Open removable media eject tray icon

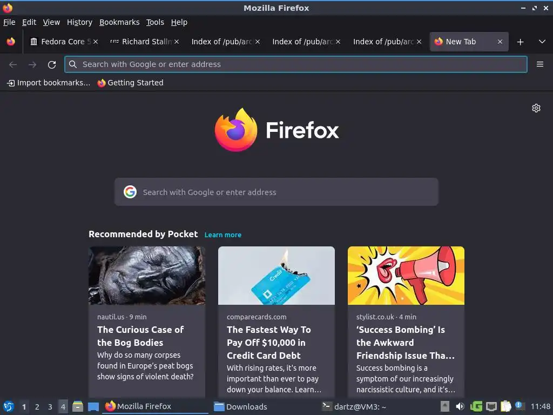(445, 406)
